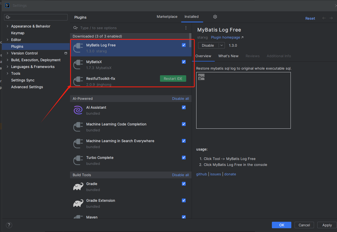Select Advanced Settings in the tree
Image resolution: width=337 pixels, height=232 pixels.
pyautogui.click(x=27, y=87)
